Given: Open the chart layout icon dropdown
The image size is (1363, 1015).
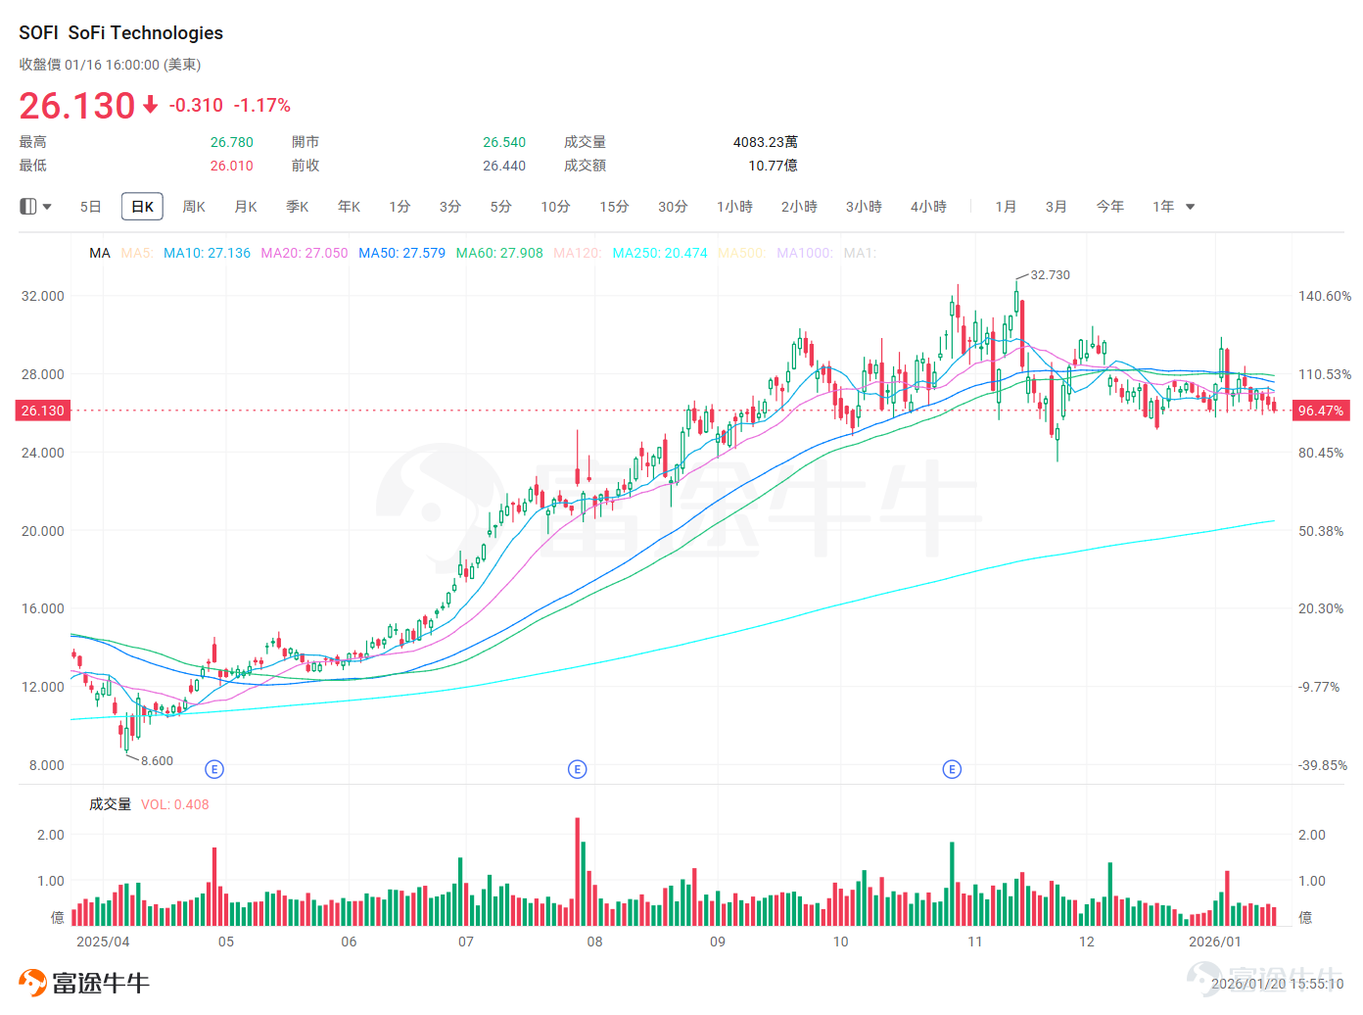Looking at the screenshot, I should coord(35,207).
